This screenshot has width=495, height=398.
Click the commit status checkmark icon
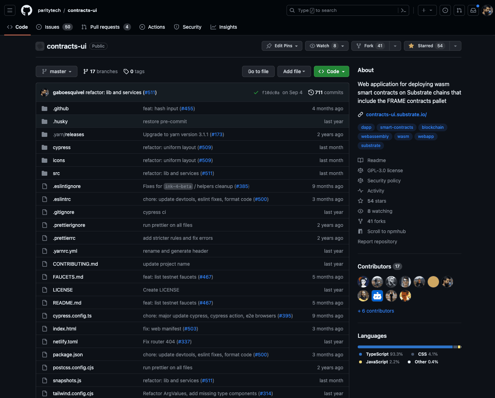[256, 93]
